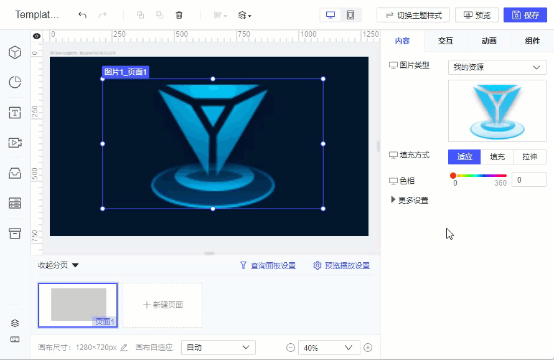554x360 pixels.
Task: Open the inbox tray components panel
Action: coord(15,173)
